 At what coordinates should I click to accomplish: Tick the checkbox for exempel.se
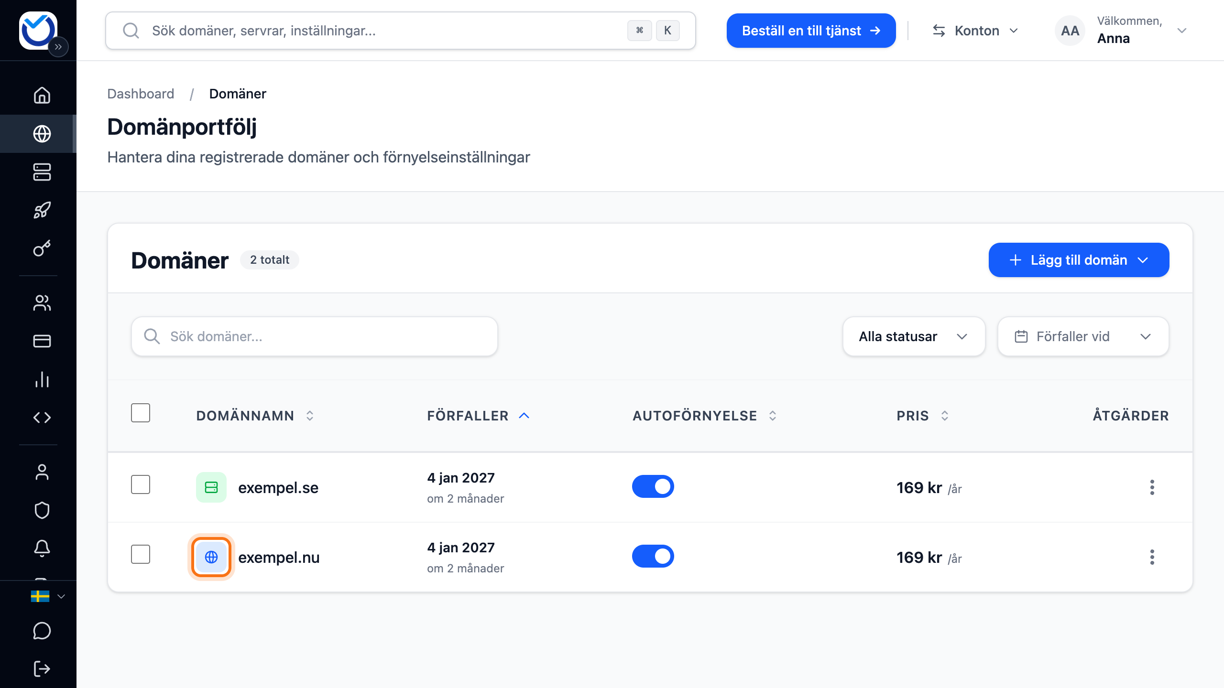click(141, 484)
